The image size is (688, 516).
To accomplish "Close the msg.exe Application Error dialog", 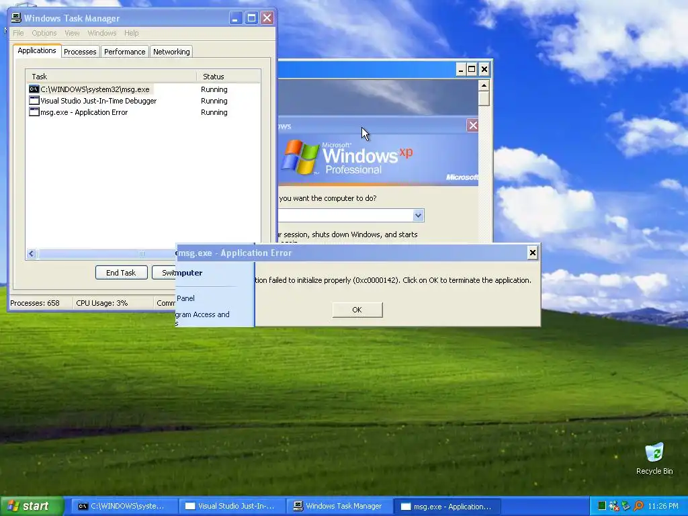I will [x=532, y=253].
